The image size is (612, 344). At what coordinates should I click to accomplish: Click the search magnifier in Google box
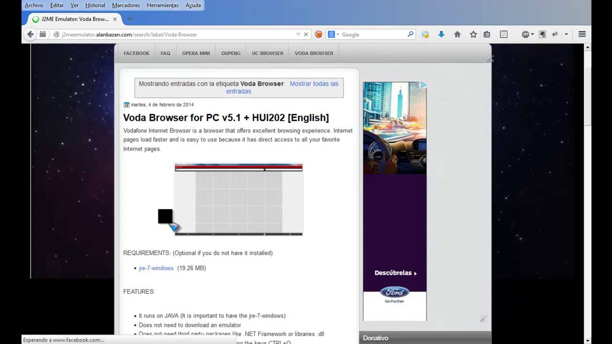click(410, 34)
